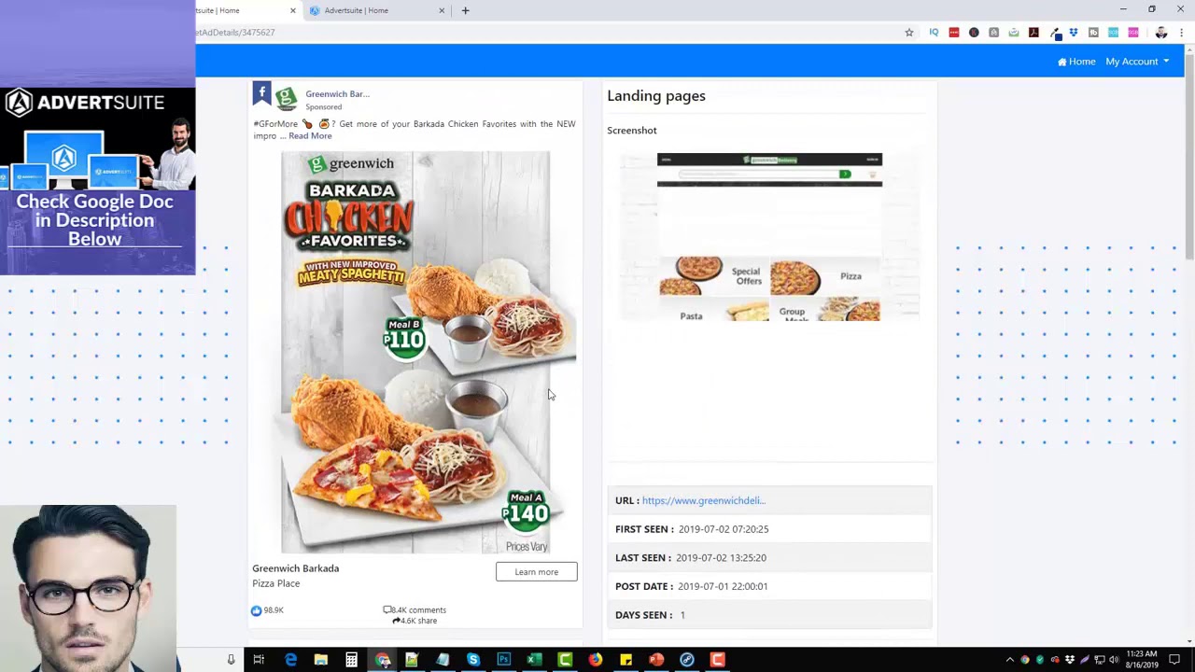The image size is (1195, 672).
Task: Click the Greenwich Barkada headline text
Action: tap(295, 568)
